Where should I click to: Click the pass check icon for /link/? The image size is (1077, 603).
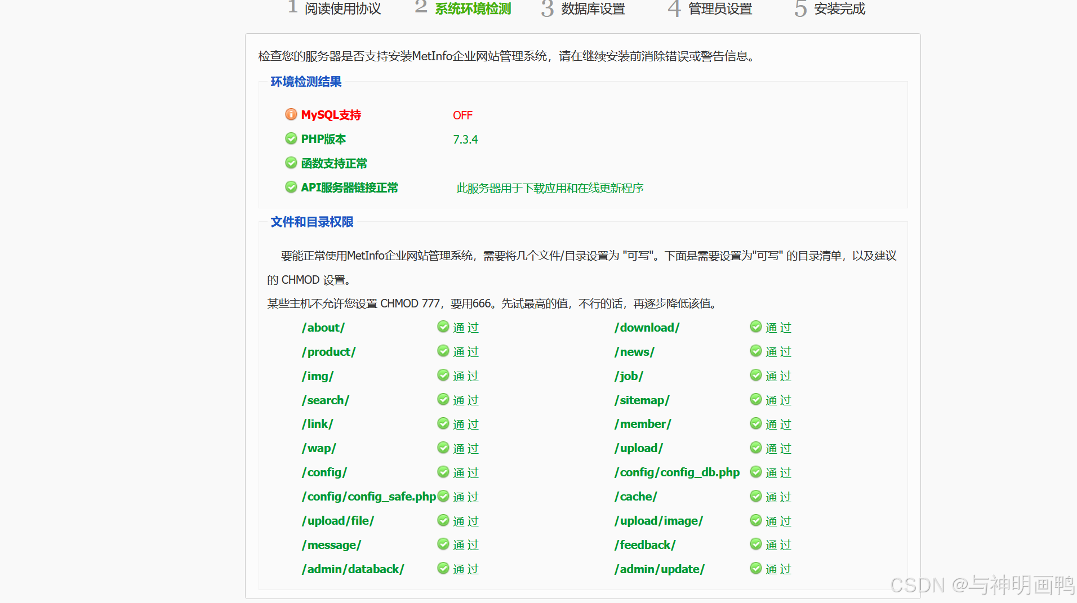point(443,423)
